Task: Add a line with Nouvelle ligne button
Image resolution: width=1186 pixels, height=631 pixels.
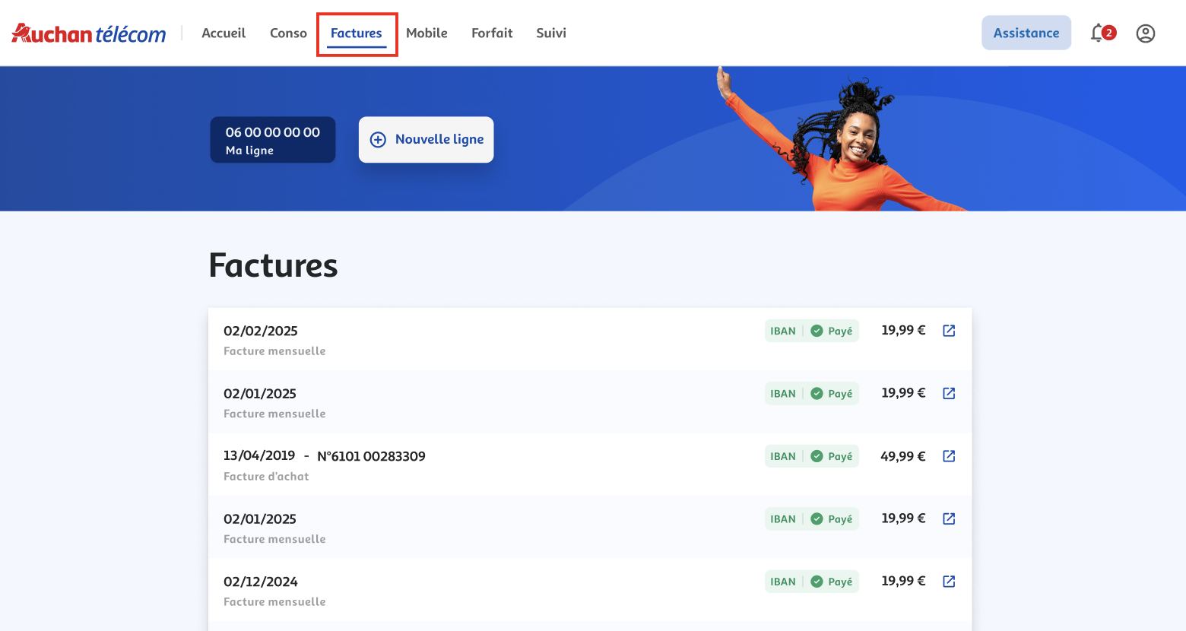Action: point(427,140)
